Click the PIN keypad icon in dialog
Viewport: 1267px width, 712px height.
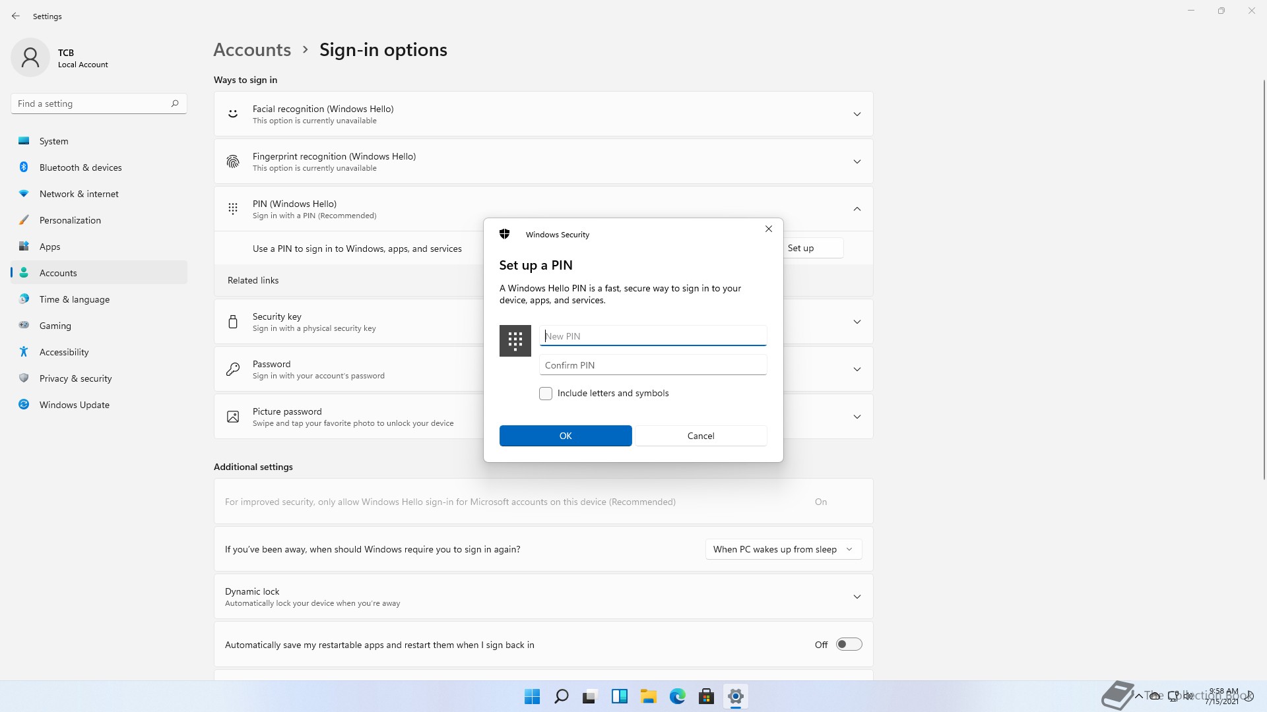click(x=515, y=341)
